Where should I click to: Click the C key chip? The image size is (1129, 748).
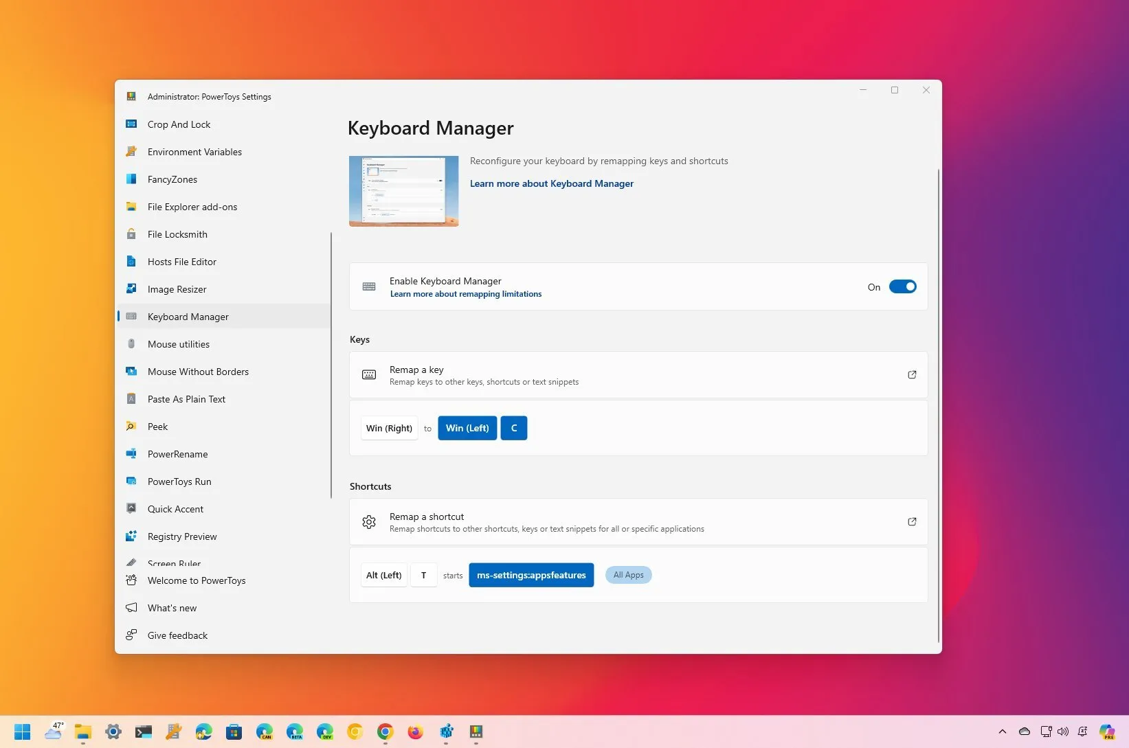(x=514, y=428)
